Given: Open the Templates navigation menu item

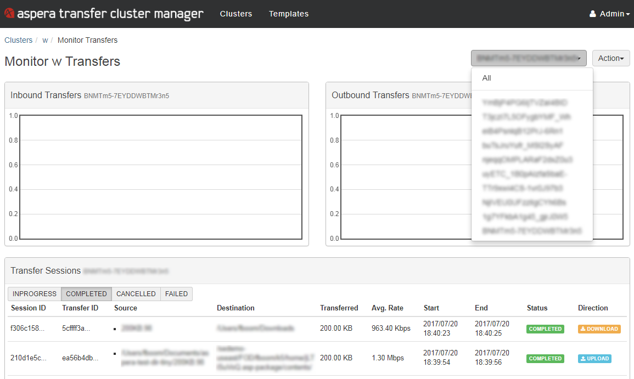Looking at the screenshot, I should pyautogui.click(x=289, y=14).
